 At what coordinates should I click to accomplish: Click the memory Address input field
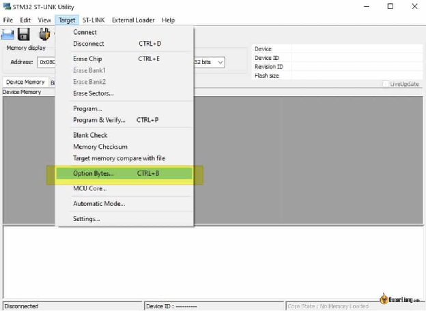tap(46, 62)
